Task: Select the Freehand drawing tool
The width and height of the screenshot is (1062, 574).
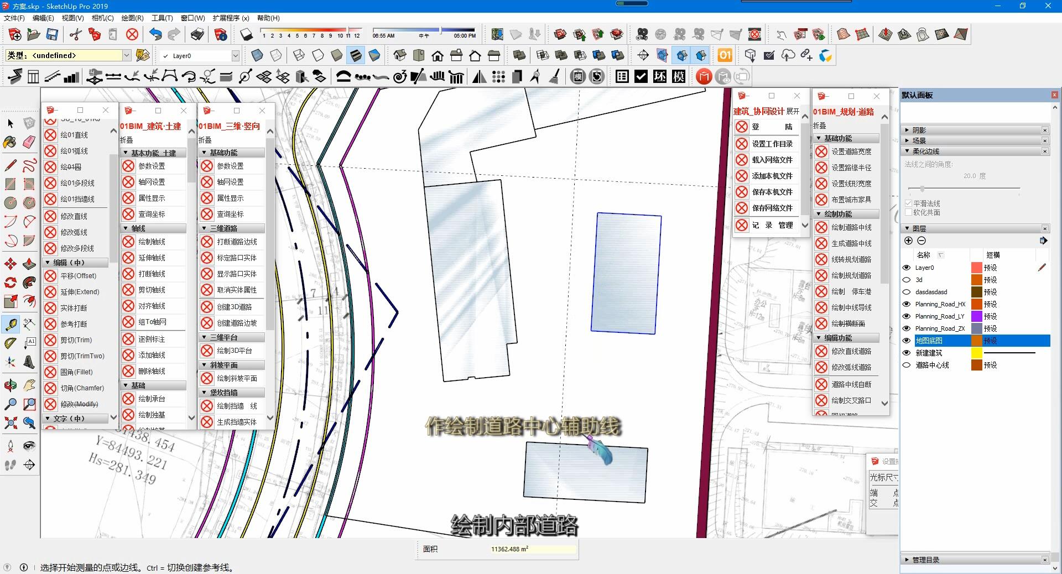Action: (x=29, y=165)
